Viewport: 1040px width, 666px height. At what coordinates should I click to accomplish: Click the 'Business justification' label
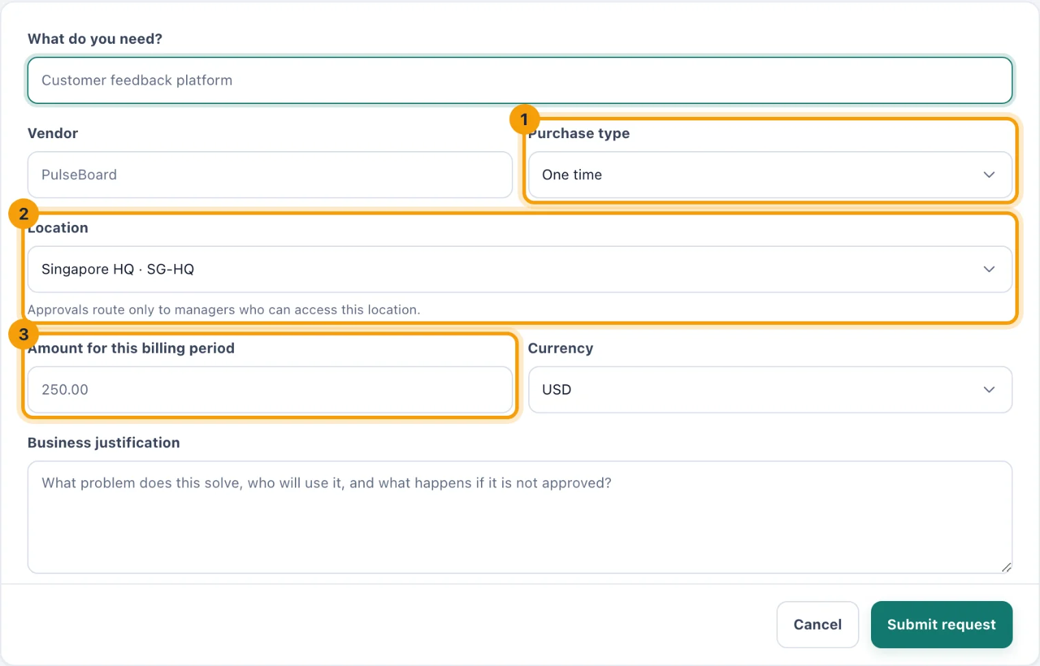[103, 442]
